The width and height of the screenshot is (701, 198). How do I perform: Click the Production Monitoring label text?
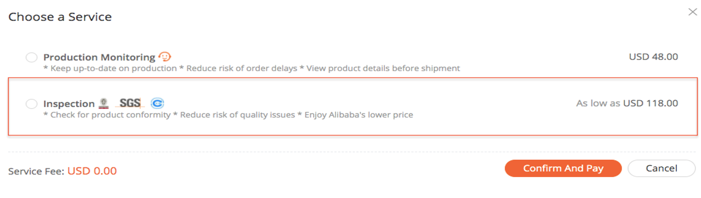(99, 57)
